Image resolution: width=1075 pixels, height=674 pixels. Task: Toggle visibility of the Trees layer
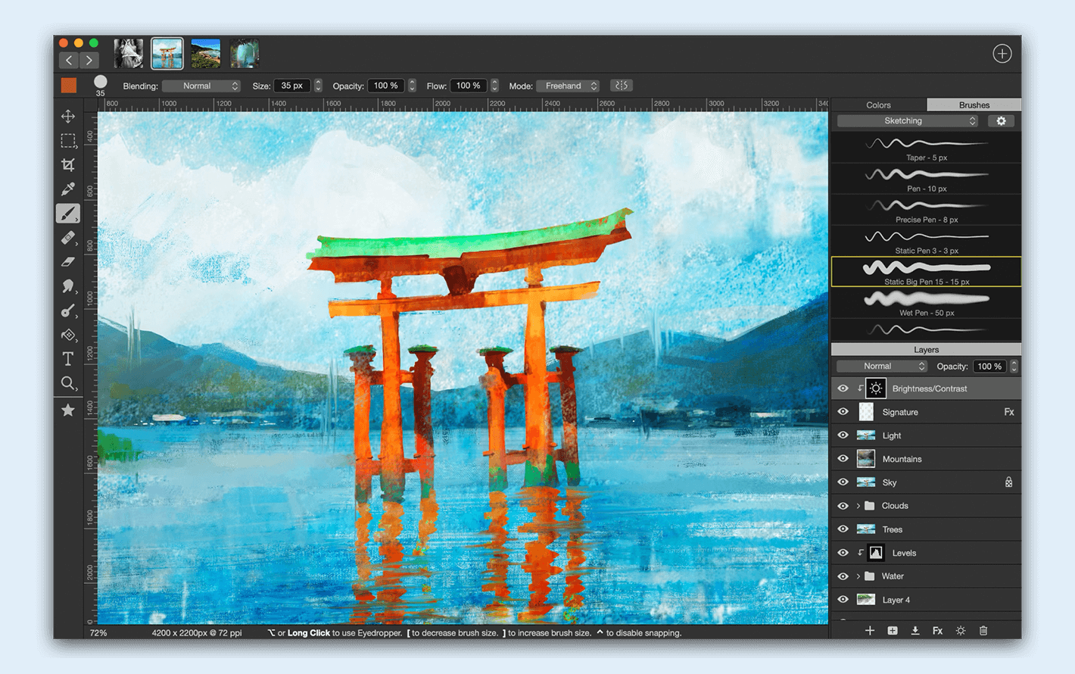843,529
